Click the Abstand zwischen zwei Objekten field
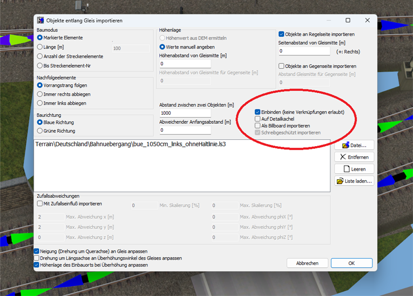413x296 pixels. 185,113
